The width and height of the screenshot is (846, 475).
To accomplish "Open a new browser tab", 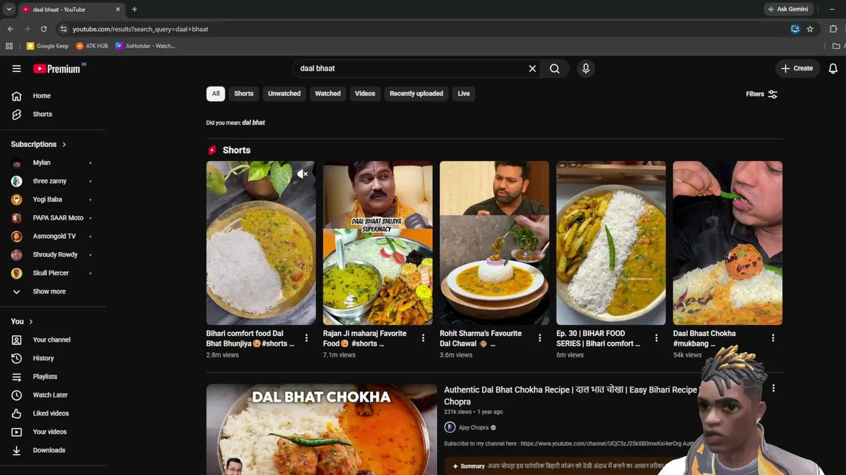I will coord(134,9).
